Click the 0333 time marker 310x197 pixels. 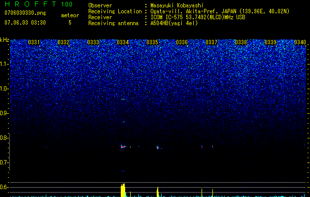93,42
